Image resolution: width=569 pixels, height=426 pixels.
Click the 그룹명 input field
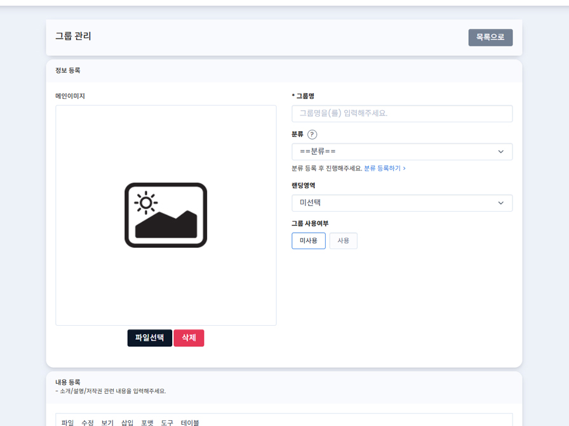pos(402,113)
